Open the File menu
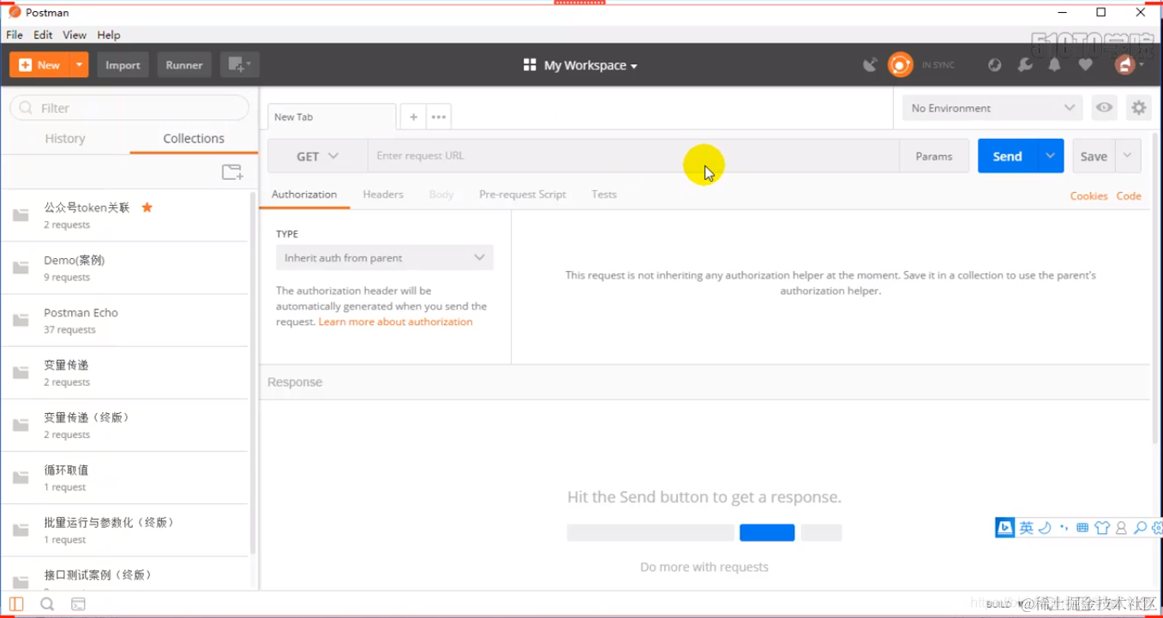 (x=15, y=35)
